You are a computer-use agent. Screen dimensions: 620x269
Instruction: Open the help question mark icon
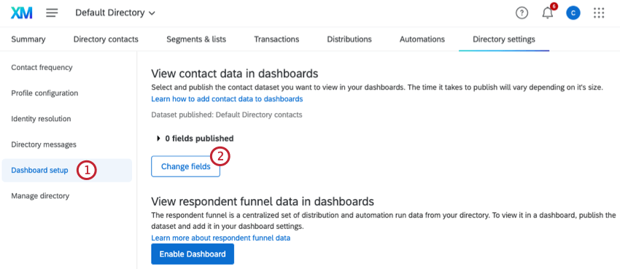(522, 13)
